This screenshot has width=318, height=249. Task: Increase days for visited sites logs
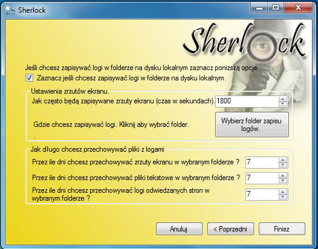pos(283,192)
